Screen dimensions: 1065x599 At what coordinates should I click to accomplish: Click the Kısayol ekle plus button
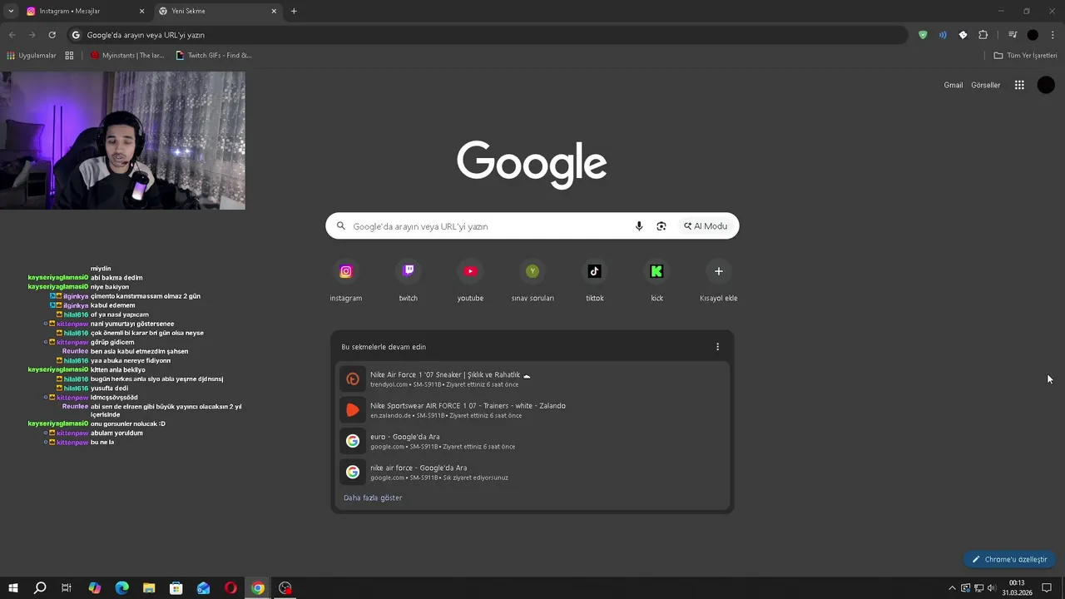point(719,271)
